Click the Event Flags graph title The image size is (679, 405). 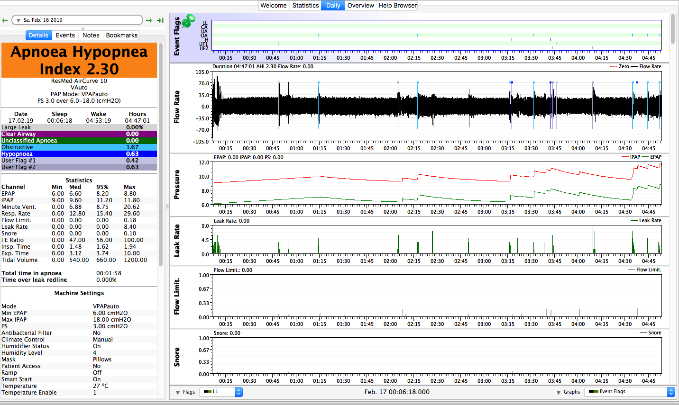[x=177, y=36]
